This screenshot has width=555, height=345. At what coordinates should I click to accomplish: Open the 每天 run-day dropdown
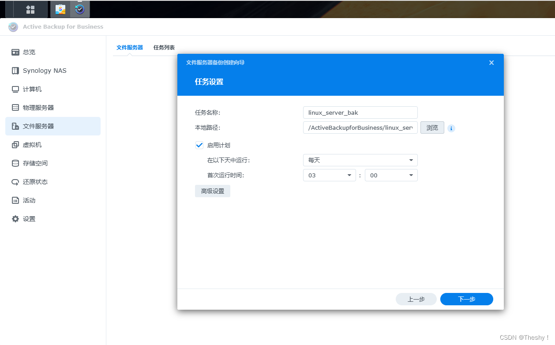coord(360,160)
